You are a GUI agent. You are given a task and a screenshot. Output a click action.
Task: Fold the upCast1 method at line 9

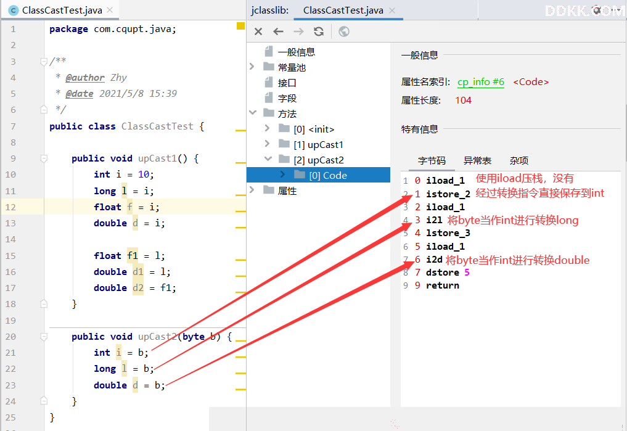click(44, 158)
